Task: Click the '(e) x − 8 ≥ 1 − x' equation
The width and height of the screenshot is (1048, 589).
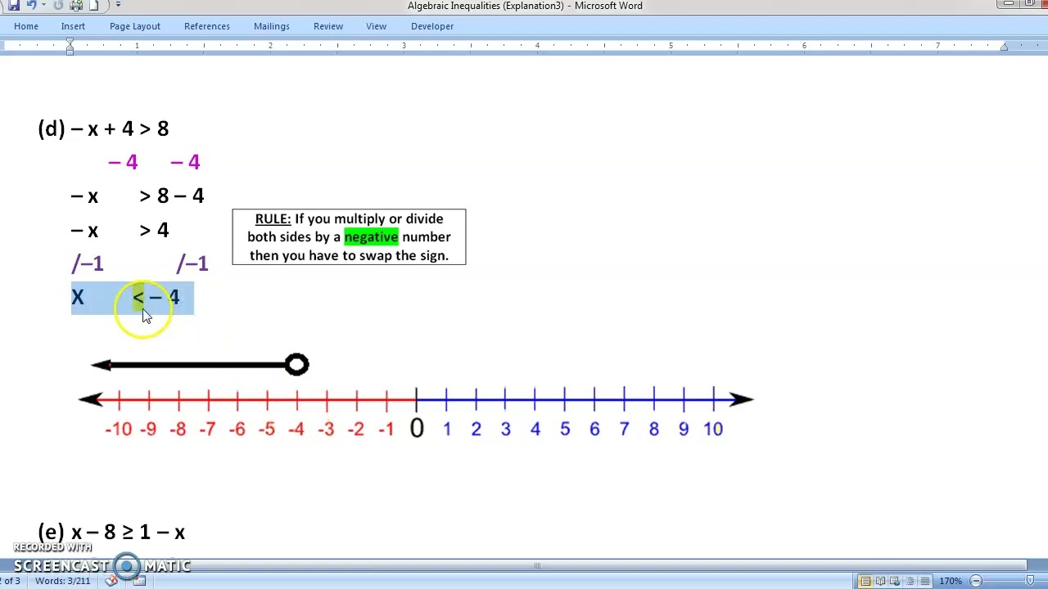Action: [x=111, y=532]
